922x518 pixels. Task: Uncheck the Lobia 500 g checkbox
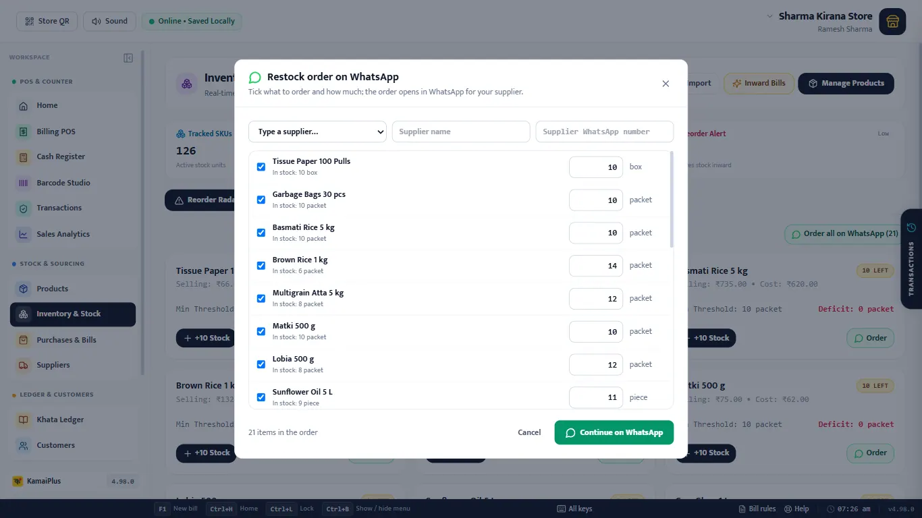[261, 364]
